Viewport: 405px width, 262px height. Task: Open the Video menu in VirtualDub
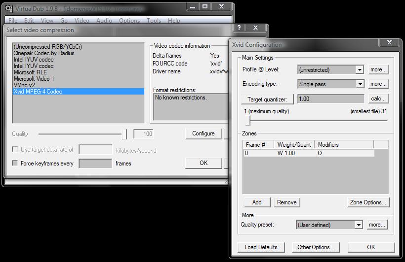[81, 21]
